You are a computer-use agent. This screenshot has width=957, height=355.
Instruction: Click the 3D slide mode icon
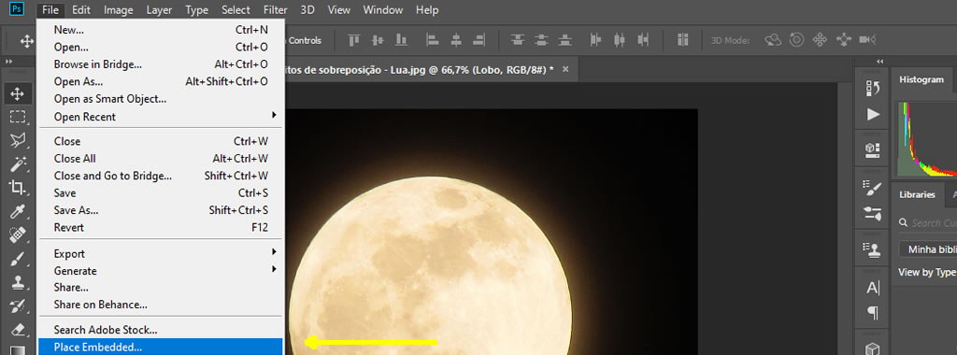[x=844, y=40]
